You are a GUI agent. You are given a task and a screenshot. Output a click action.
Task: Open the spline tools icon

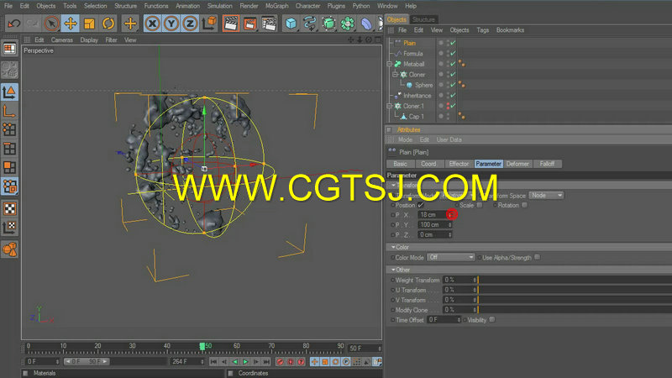[x=309, y=24]
